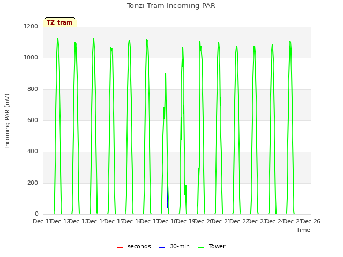The width and height of the screenshot is (343, 257).
Task: Click the Incoming PAR (mV) axis label
Action: coord(7,122)
